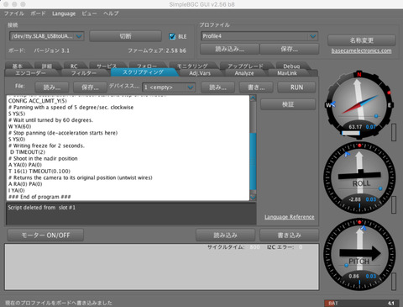
Task: Click the blue script editor scrollbar thumb
Action: coord(253,161)
